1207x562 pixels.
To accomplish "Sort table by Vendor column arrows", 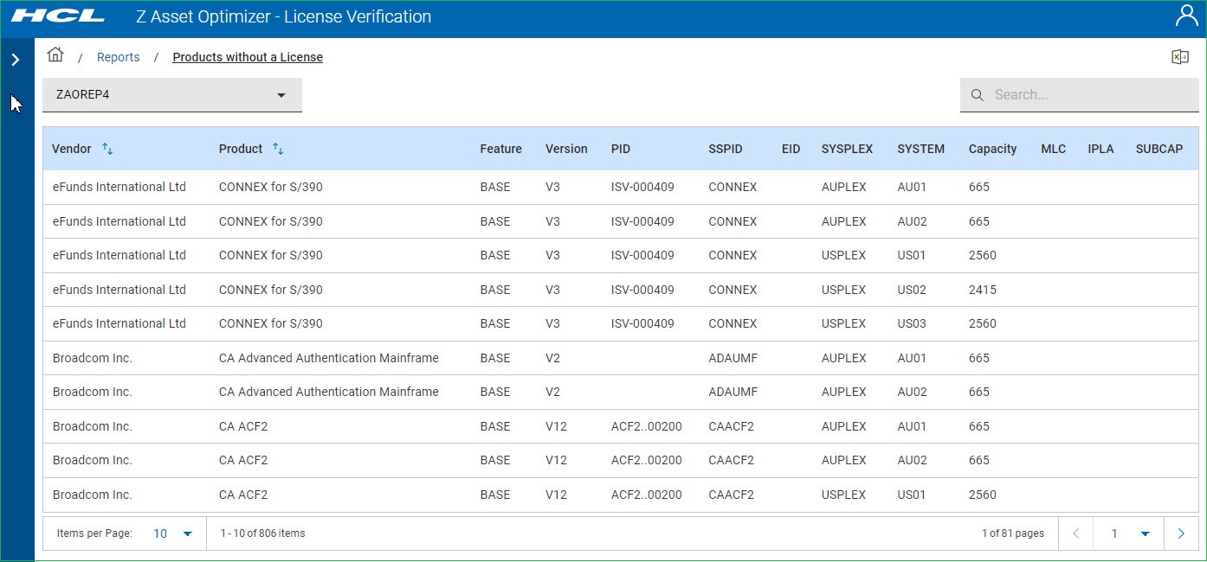I will coord(107,149).
